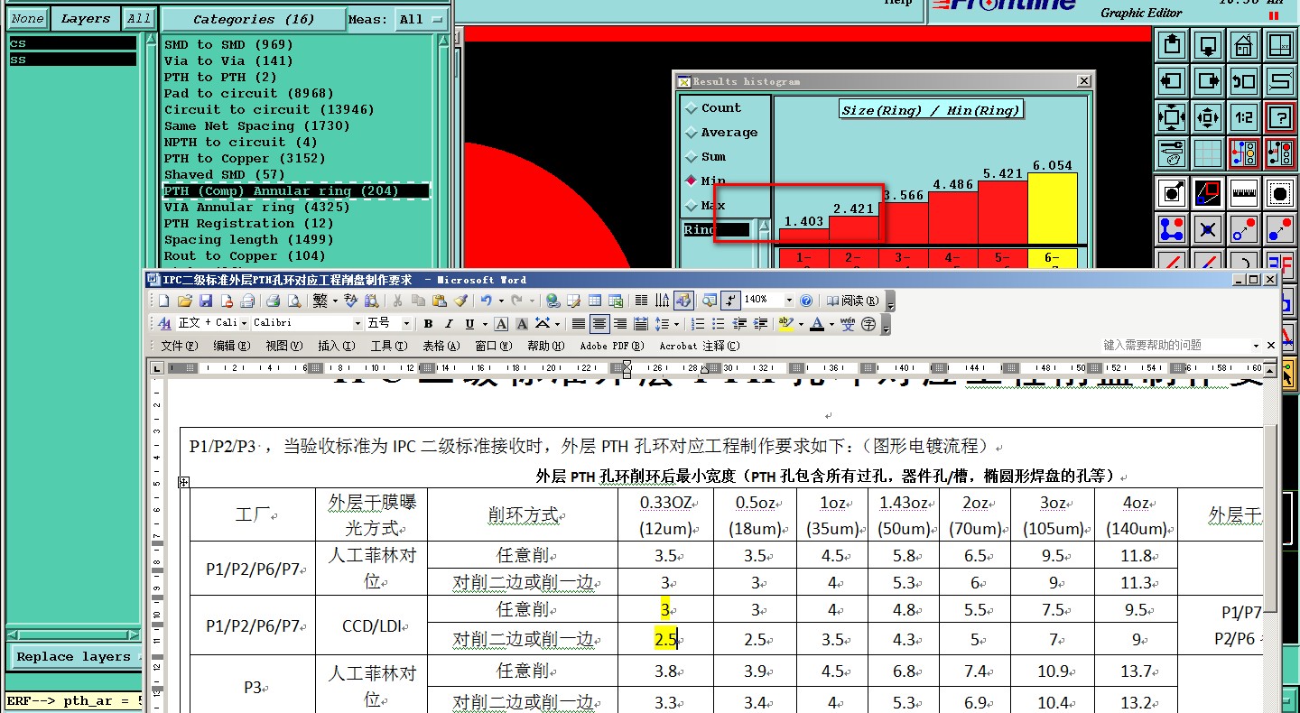Viewport: 1300px width, 713px height.
Task: Click the Layers header button
Action: (x=85, y=18)
